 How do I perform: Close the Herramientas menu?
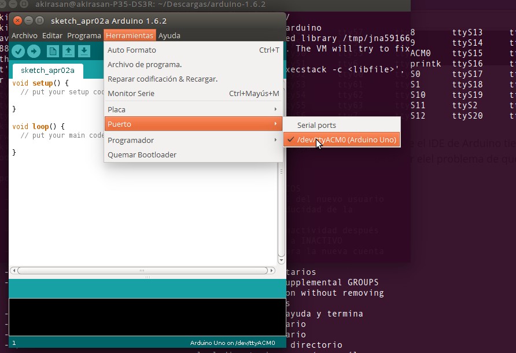click(x=130, y=35)
